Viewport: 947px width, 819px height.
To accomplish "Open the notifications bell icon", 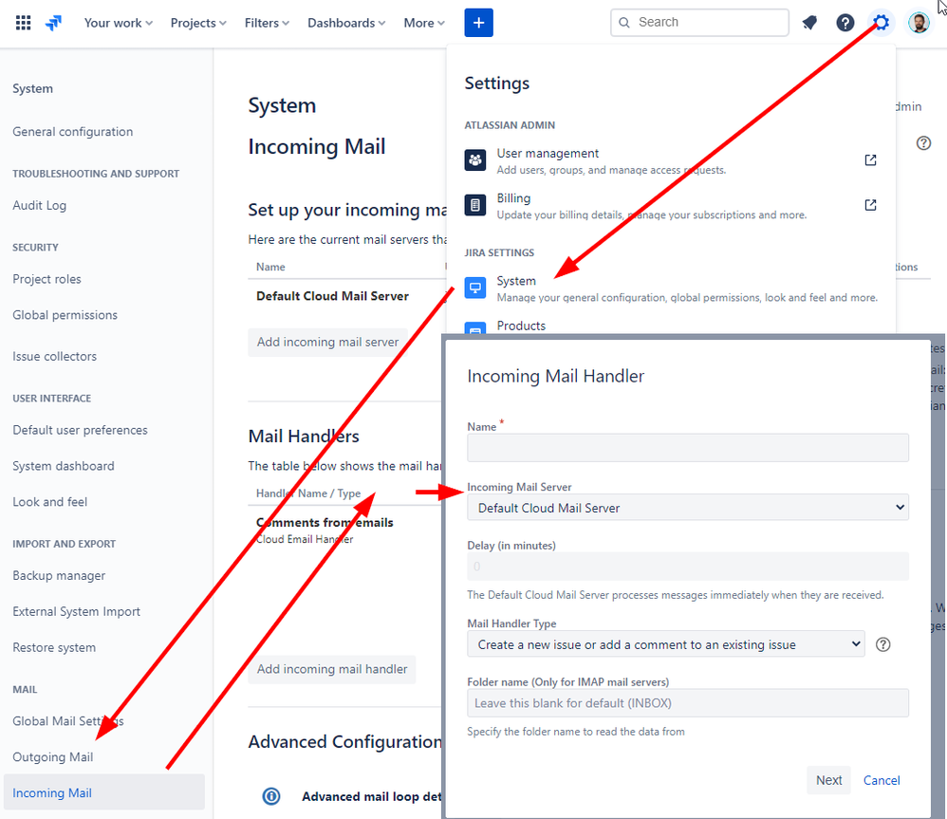I will (809, 23).
